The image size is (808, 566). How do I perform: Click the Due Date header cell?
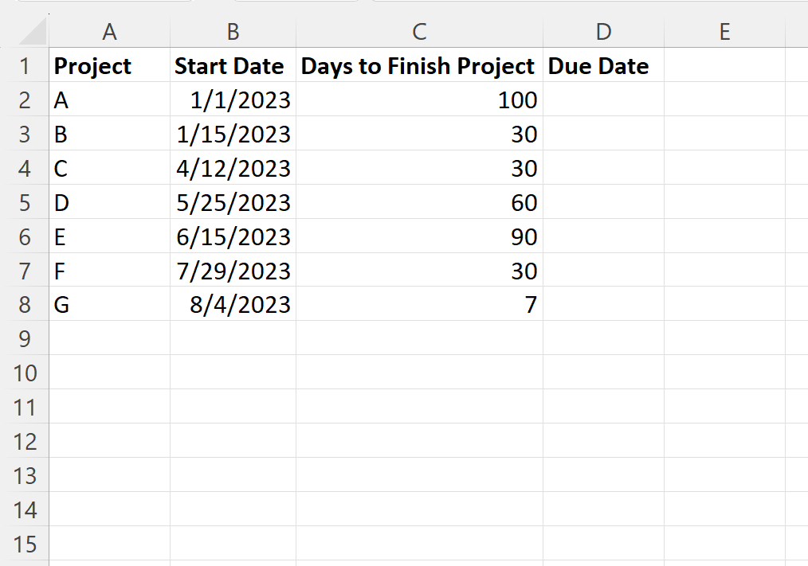[x=602, y=66]
